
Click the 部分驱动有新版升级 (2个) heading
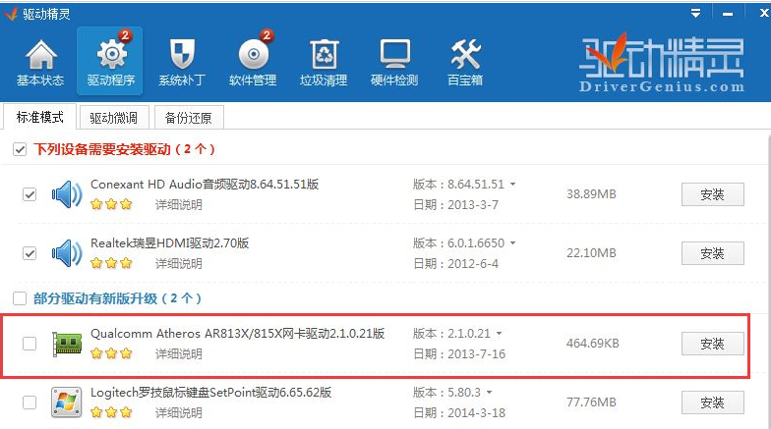click(x=118, y=298)
